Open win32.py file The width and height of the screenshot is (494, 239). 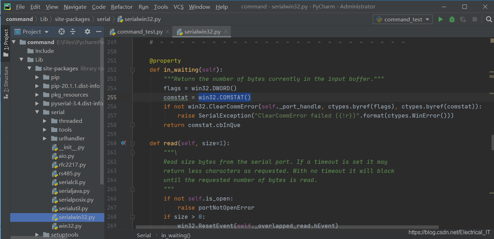pyautogui.click(x=70, y=226)
